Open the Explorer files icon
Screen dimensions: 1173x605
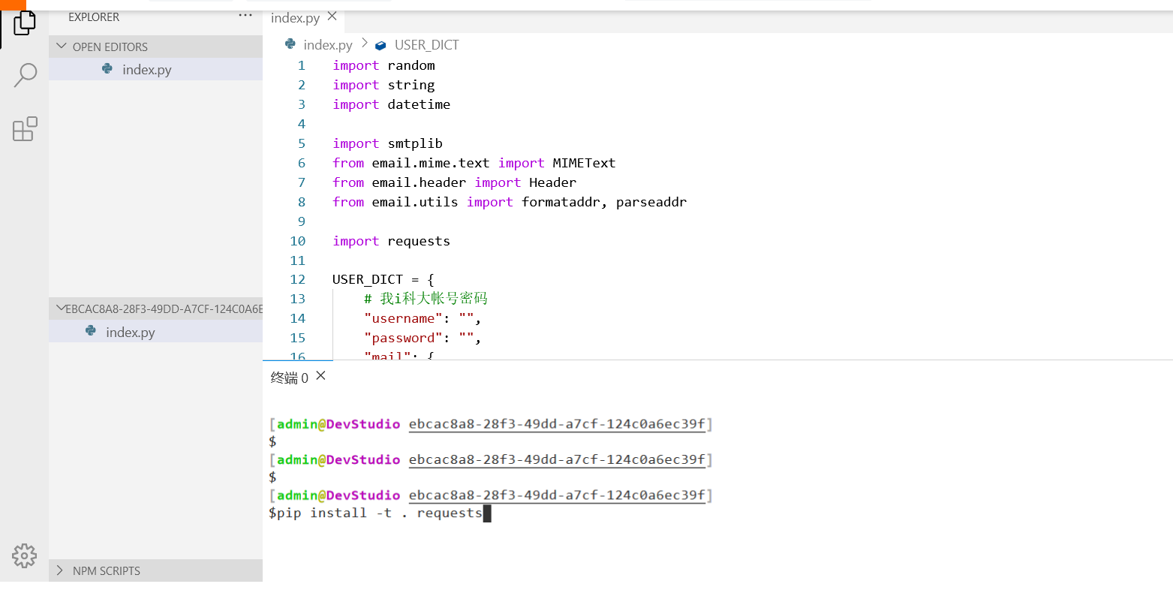(24, 23)
